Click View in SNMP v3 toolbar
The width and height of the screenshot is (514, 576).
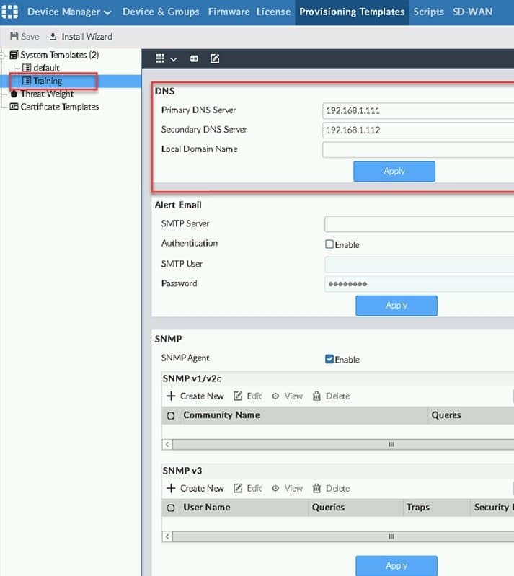287,488
